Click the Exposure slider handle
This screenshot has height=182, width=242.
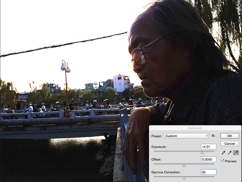(202, 153)
